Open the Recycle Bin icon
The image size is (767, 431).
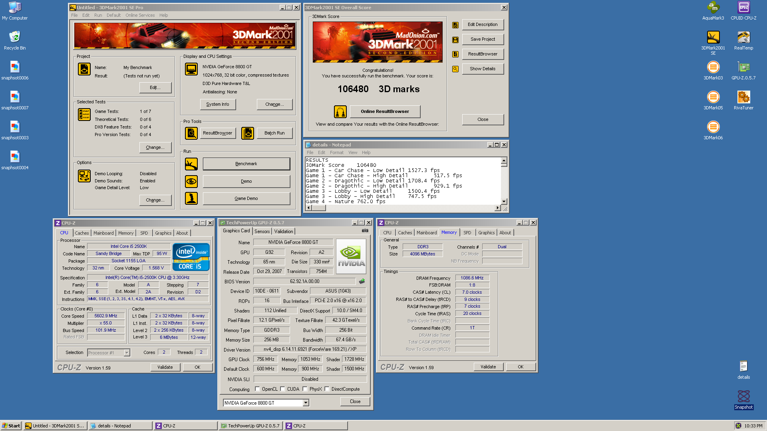pyautogui.click(x=15, y=41)
